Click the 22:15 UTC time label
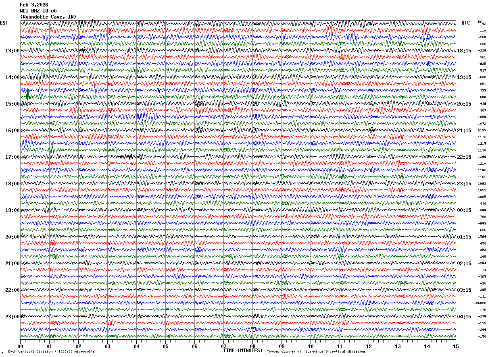Viewport: 488px width, 357px height. tap(464, 157)
